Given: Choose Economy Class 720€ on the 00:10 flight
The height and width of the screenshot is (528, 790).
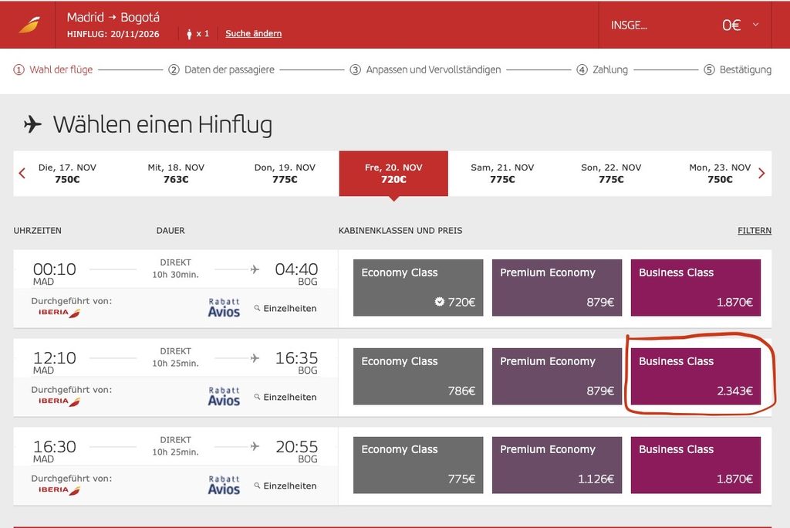Looking at the screenshot, I should [418, 287].
